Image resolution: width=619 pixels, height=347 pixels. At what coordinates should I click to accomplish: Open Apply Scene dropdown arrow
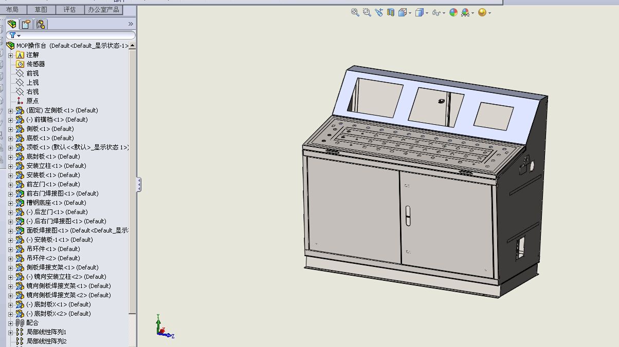pos(472,13)
